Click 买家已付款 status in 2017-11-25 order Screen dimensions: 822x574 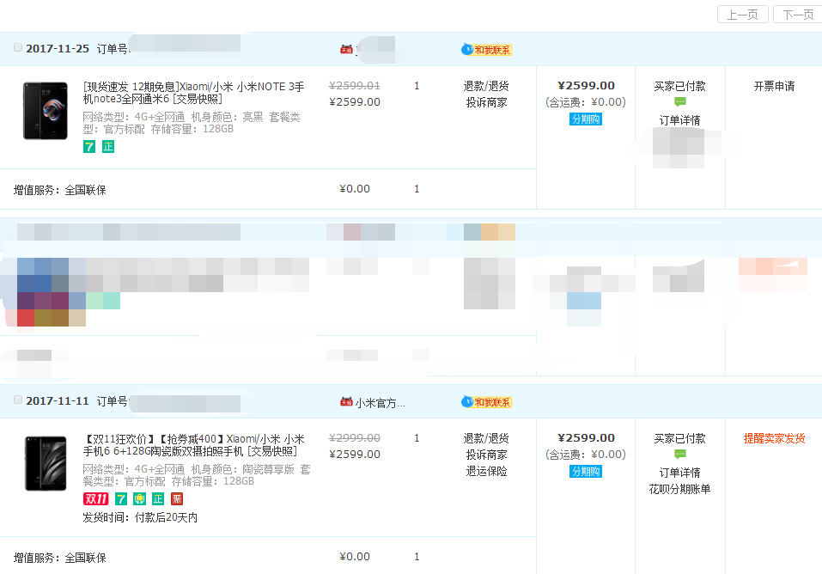(680, 86)
